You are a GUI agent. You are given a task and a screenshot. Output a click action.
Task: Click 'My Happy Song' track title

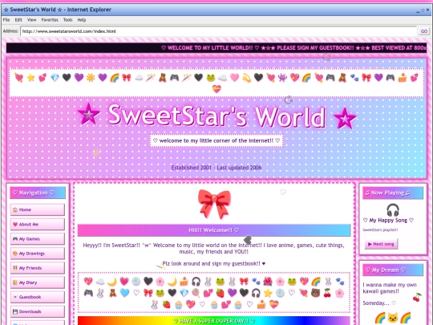click(388, 220)
